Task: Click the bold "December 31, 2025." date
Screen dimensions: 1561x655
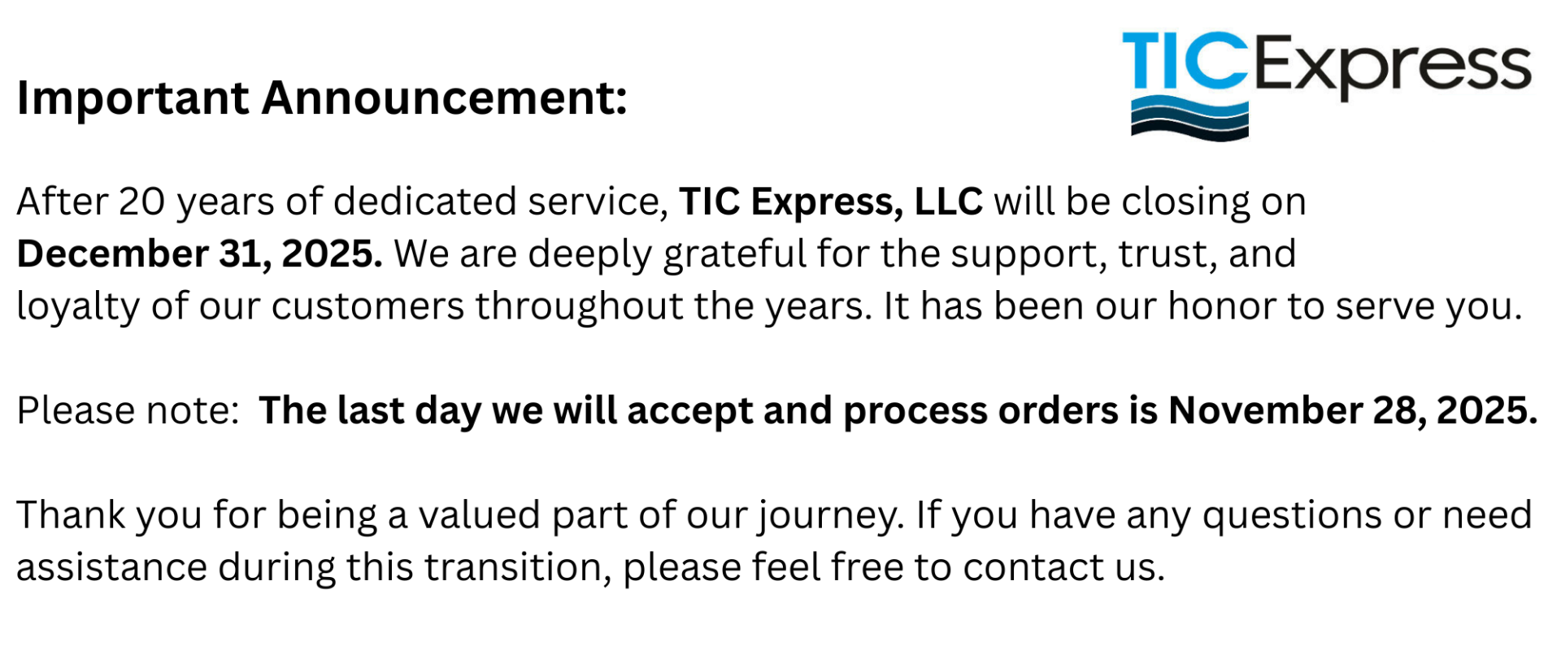Action: click(199, 254)
